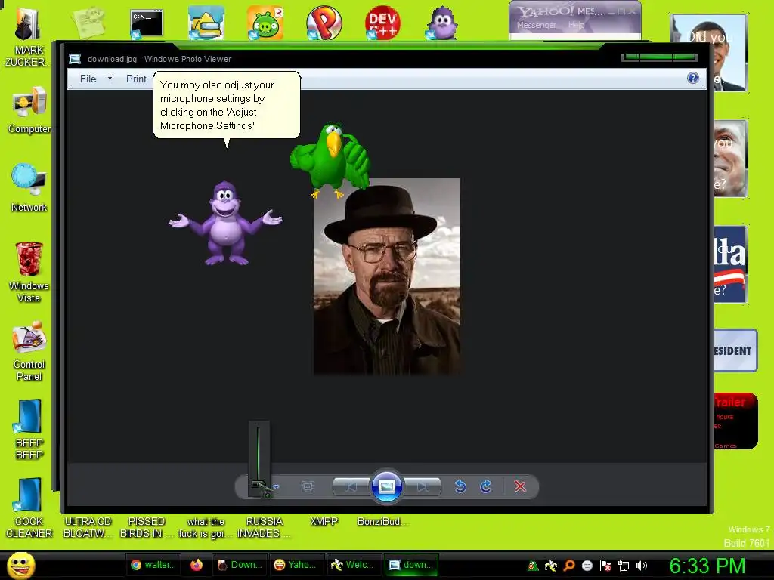Screen dimensions: 774x580
Task: Click the microphone settings speech balloon
Action: tap(227, 105)
